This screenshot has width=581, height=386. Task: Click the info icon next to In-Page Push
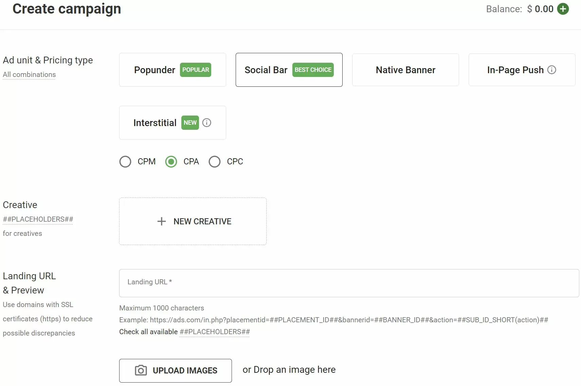(551, 70)
